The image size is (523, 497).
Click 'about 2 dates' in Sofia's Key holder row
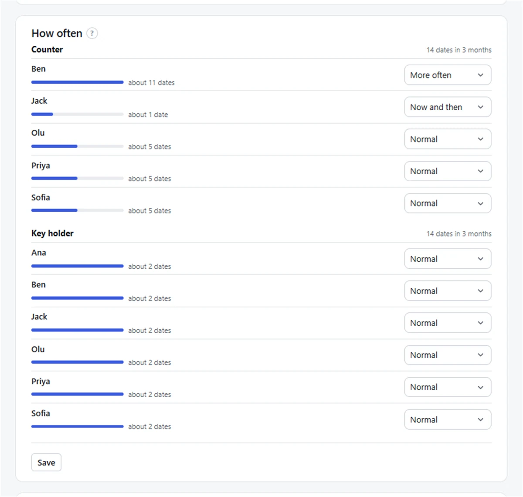pos(149,427)
